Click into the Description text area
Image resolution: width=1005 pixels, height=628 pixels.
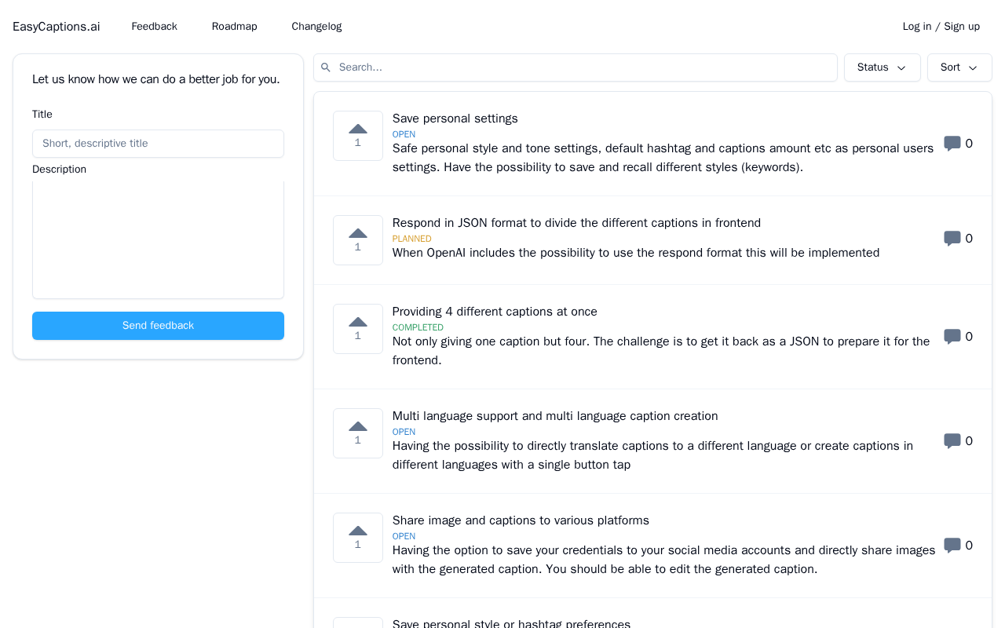coord(158,239)
